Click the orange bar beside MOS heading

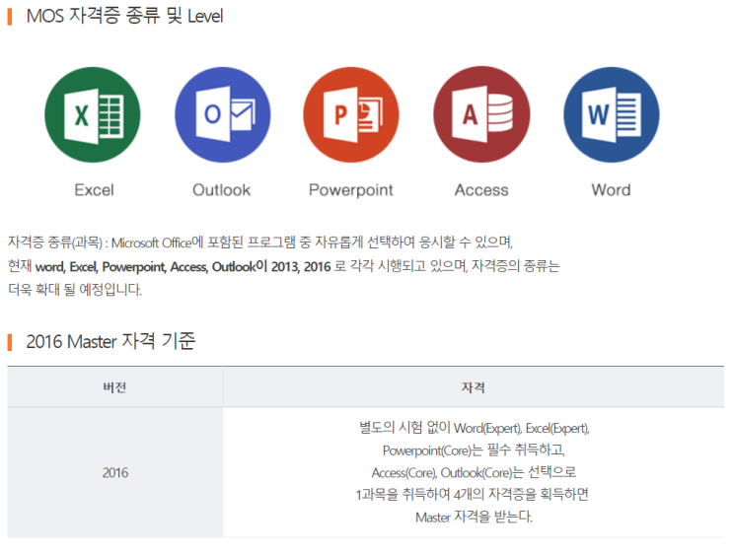coord(10,17)
